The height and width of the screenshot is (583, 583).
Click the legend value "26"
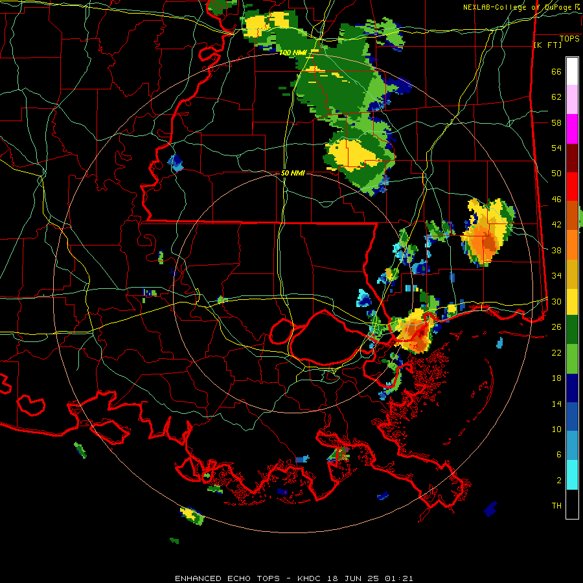[x=556, y=327]
